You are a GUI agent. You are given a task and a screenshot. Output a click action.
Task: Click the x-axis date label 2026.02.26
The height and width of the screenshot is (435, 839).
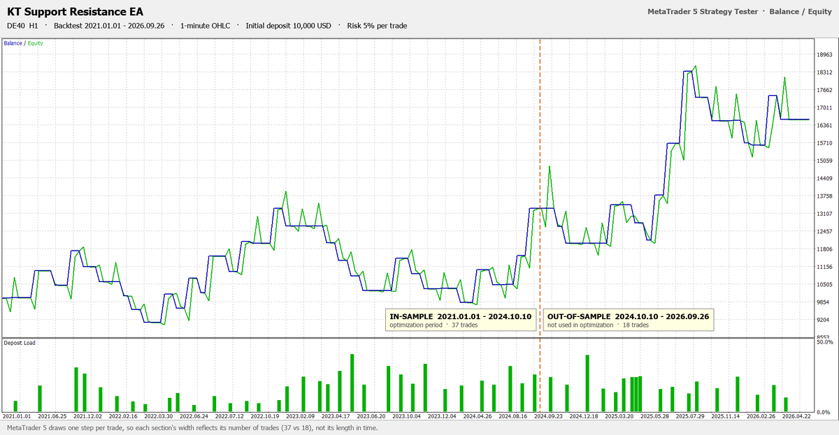coord(761,416)
